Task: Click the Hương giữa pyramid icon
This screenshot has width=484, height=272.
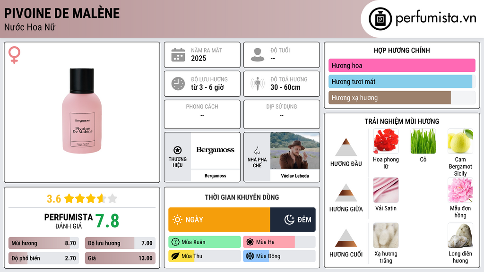Action: tap(346, 193)
